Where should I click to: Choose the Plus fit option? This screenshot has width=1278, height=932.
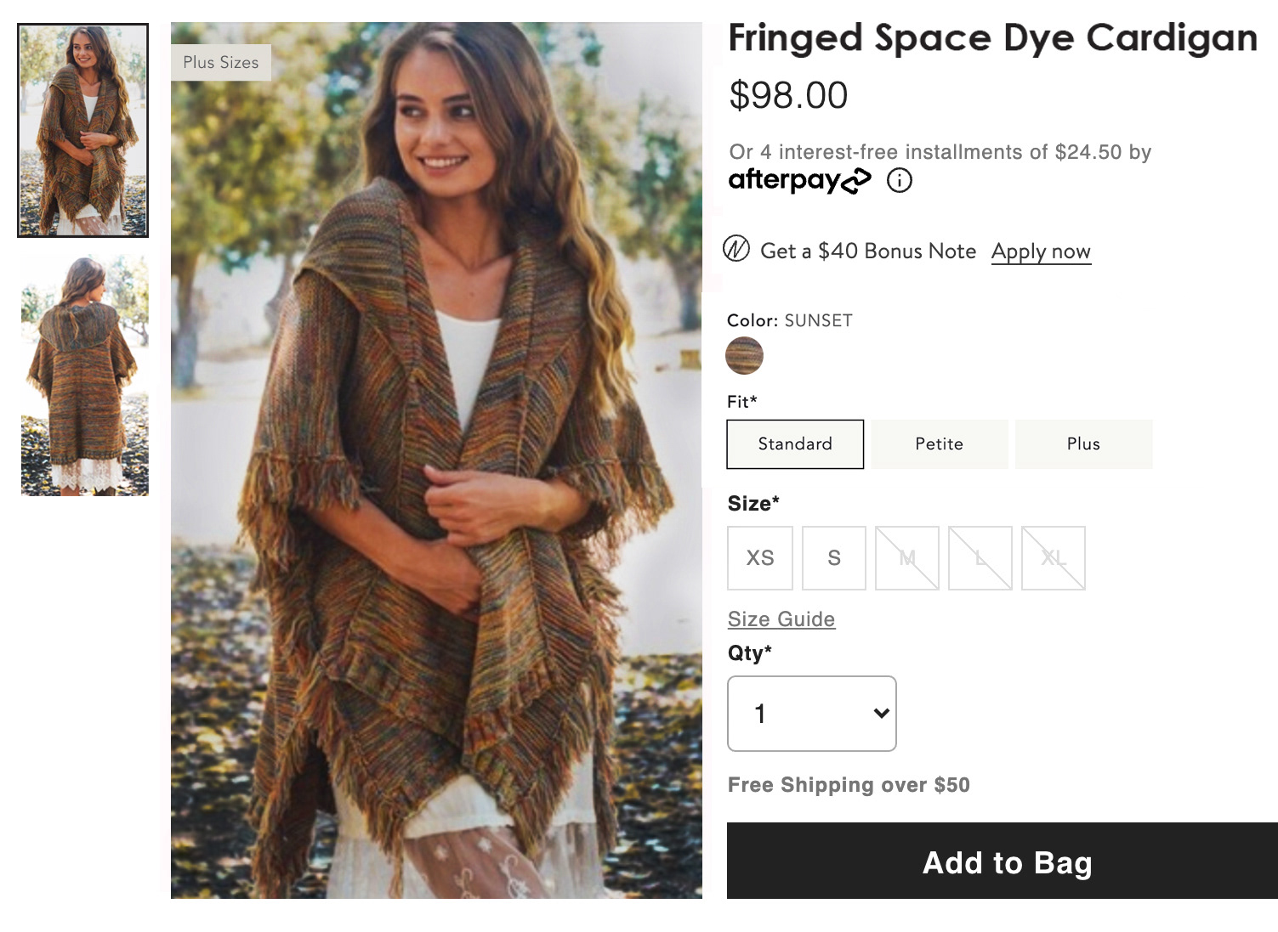[x=1083, y=443]
